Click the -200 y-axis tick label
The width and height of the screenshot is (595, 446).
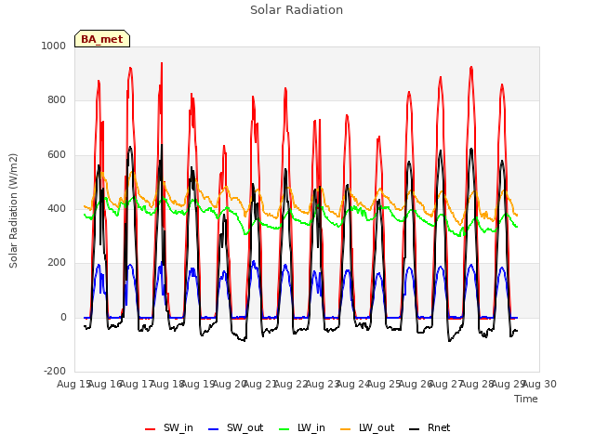click(55, 371)
